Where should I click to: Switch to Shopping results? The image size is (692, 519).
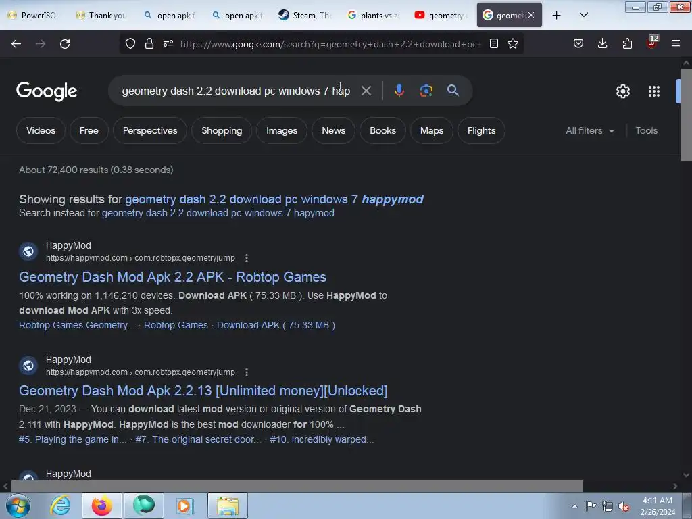222,130
